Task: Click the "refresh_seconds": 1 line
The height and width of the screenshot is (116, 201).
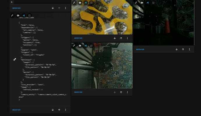Action: click(33, 89)
